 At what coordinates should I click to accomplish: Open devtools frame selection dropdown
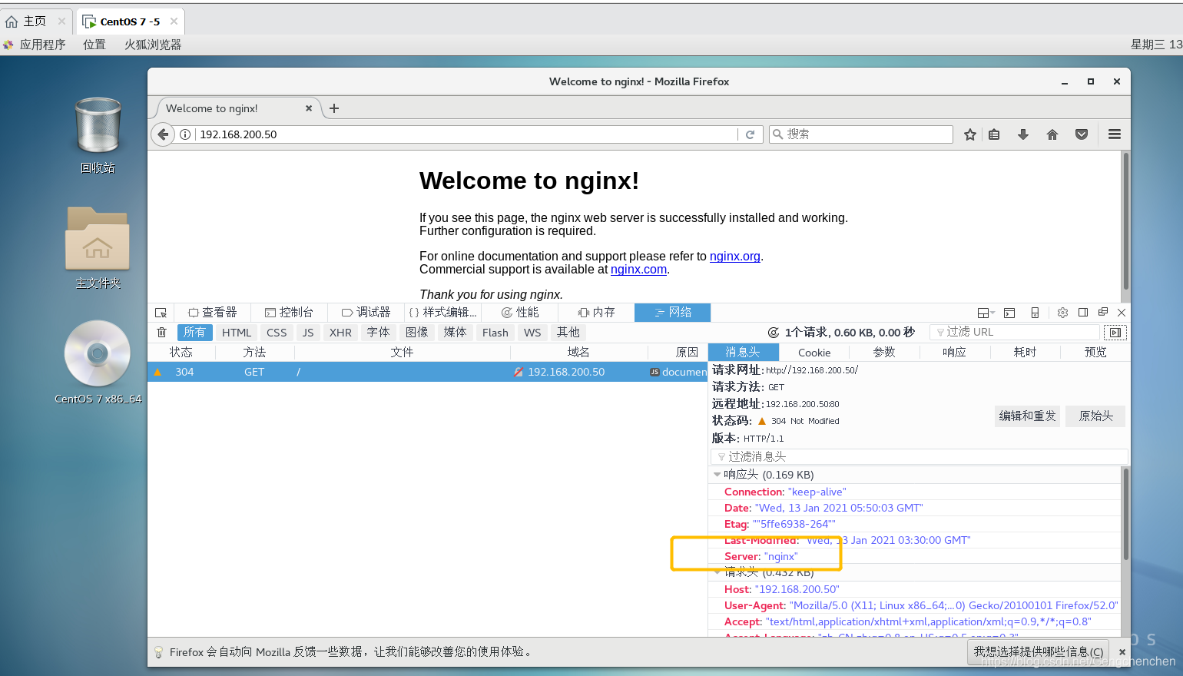(986, 313)
